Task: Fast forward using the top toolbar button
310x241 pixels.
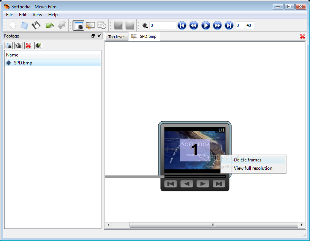Action: tap(217, 25)
